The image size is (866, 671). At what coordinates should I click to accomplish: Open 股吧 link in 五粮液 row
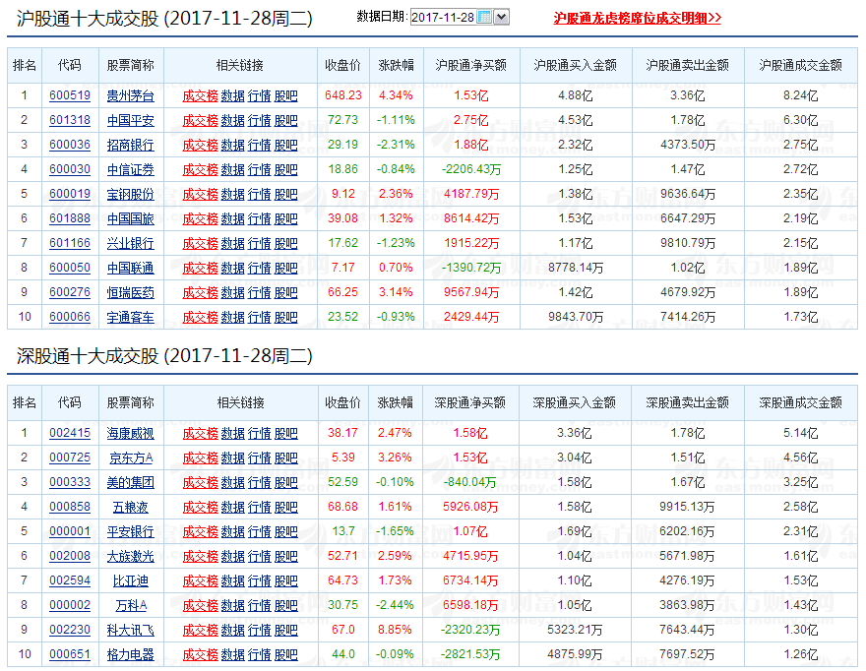285,507
